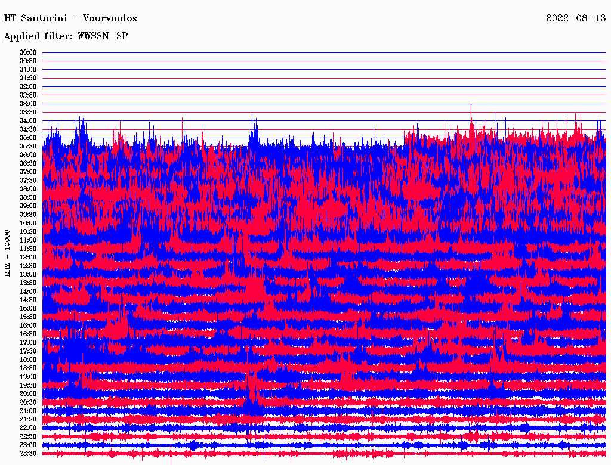Screen dimensions: 611x465
Task: Click the 19:00 time label
Action: coord(28,377)
